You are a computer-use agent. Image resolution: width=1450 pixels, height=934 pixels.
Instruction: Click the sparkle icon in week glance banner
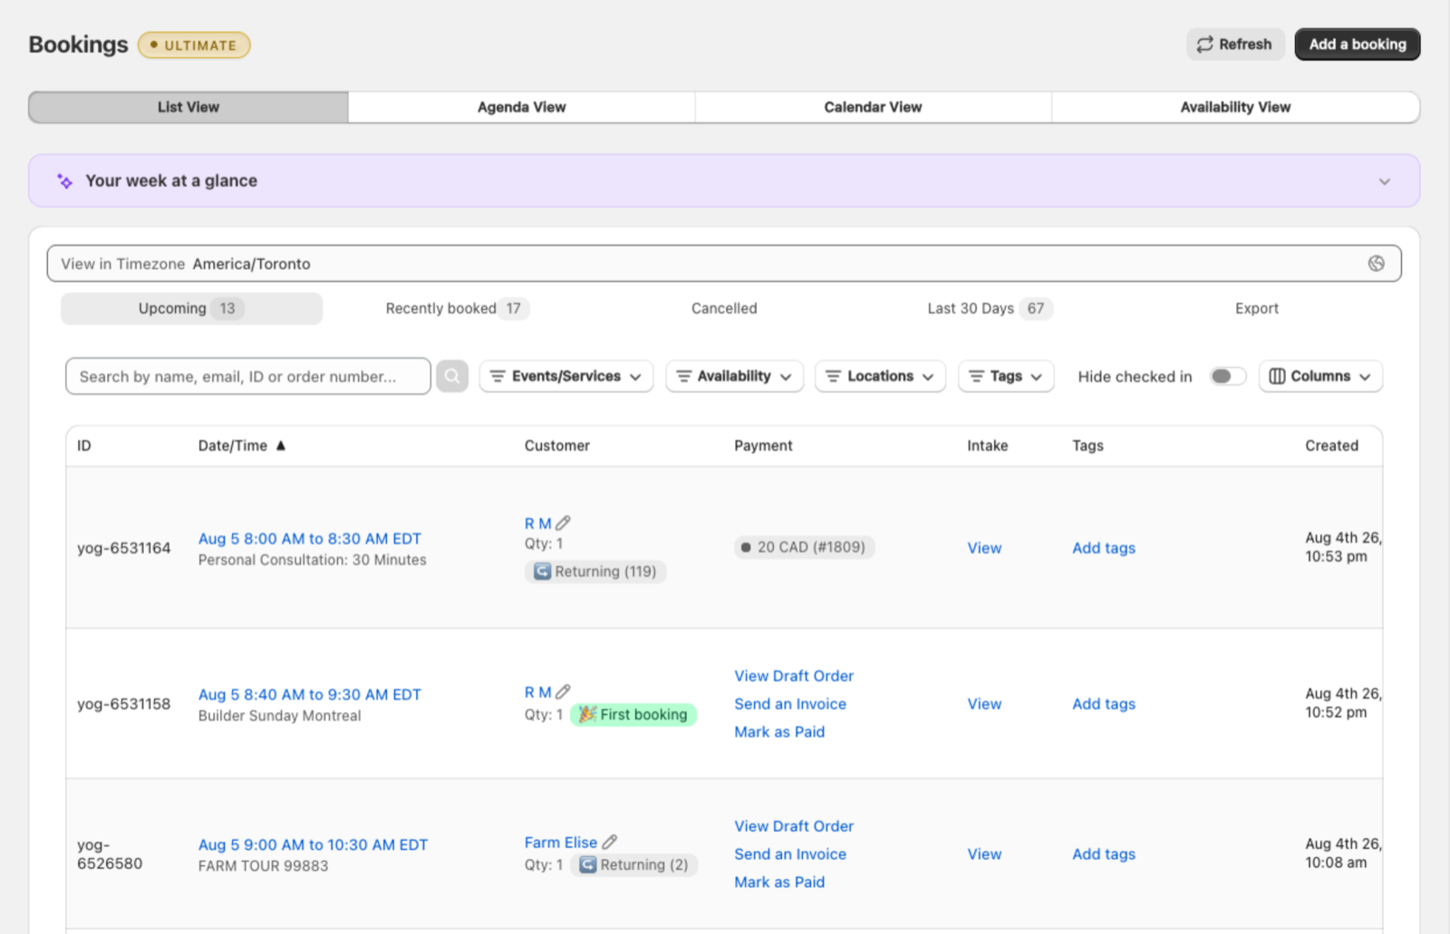pyautogui.click(x=64, y=181)
